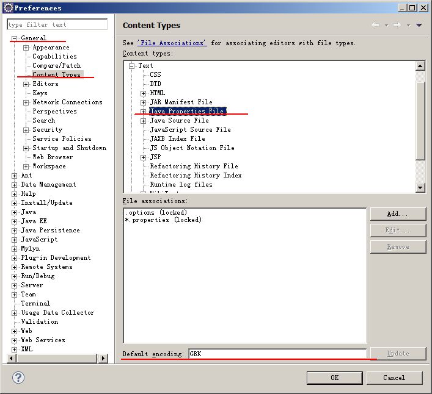Click the help question mark icon

(x=18, y=378)
